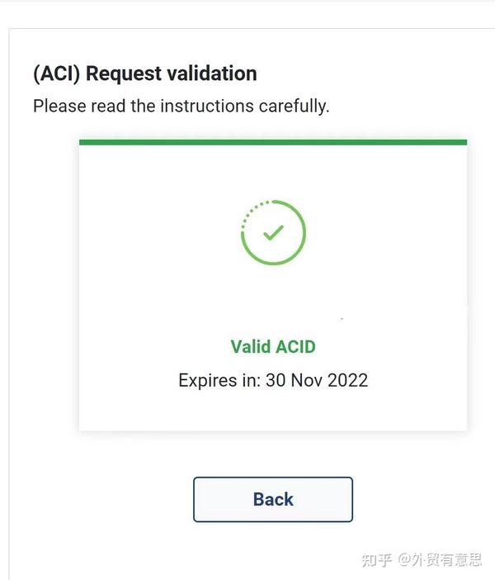Click the 知乎 watermark logo text
This screenshot has width=495, height=580.
(377, 560)
